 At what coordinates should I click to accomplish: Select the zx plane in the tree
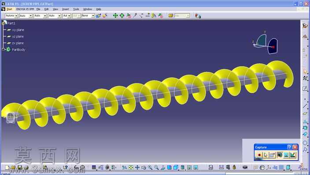(x=15, y=43)
